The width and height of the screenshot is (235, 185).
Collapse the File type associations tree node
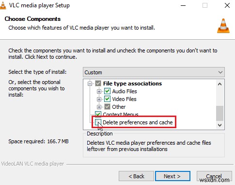pyautogui.click(x=90, y=84)
